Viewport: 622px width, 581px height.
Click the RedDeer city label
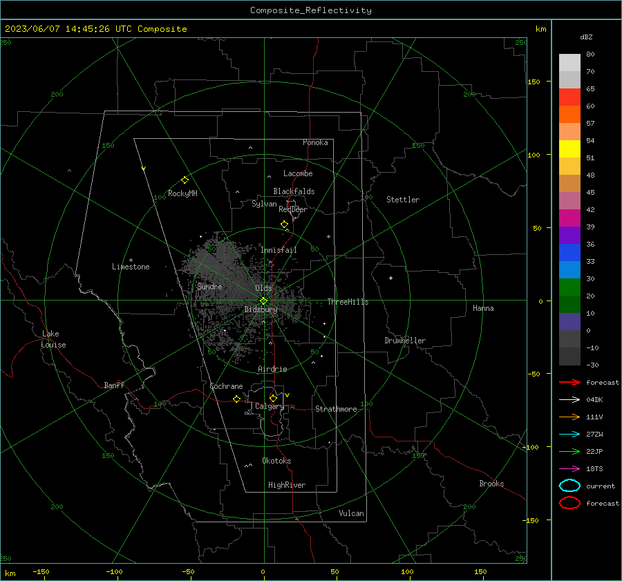click(293, 209)
